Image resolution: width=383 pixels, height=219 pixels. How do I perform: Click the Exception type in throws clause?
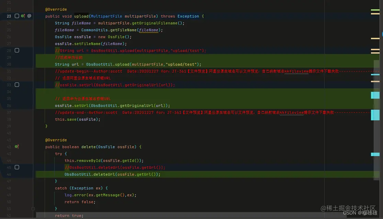coord(188,16)
